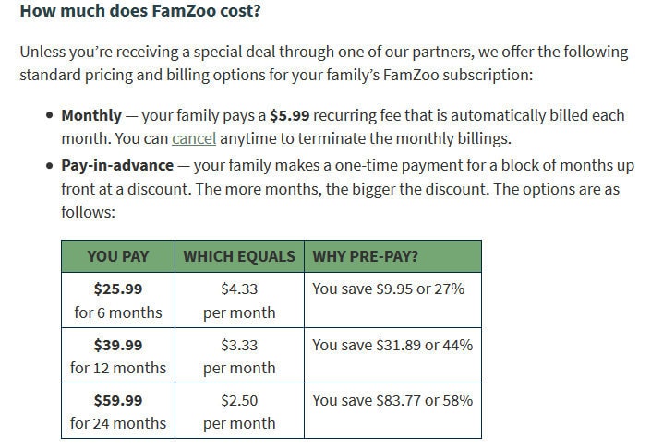Click the Pay-in-advance bullet point marker

pos(50,166)
